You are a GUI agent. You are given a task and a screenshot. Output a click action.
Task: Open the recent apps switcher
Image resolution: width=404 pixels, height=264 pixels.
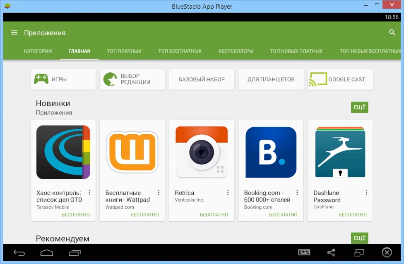tap(75, 252)
